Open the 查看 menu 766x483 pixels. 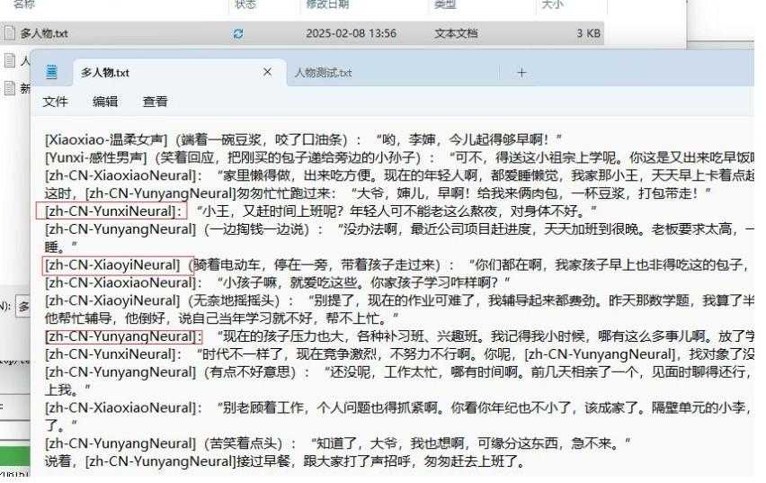[x=155, y=102]
